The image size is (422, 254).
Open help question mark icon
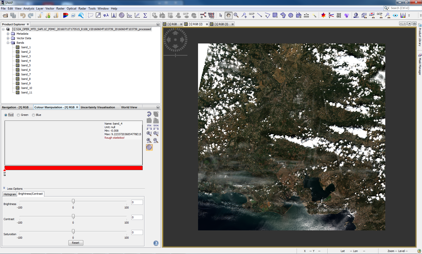pyautogui.click(x=156, y=243)
